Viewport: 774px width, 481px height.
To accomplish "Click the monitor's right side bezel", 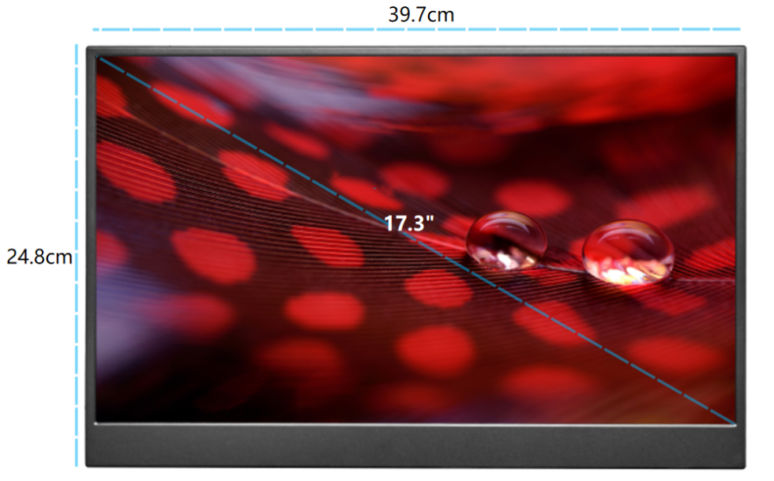I will click(x=741, y=237).
